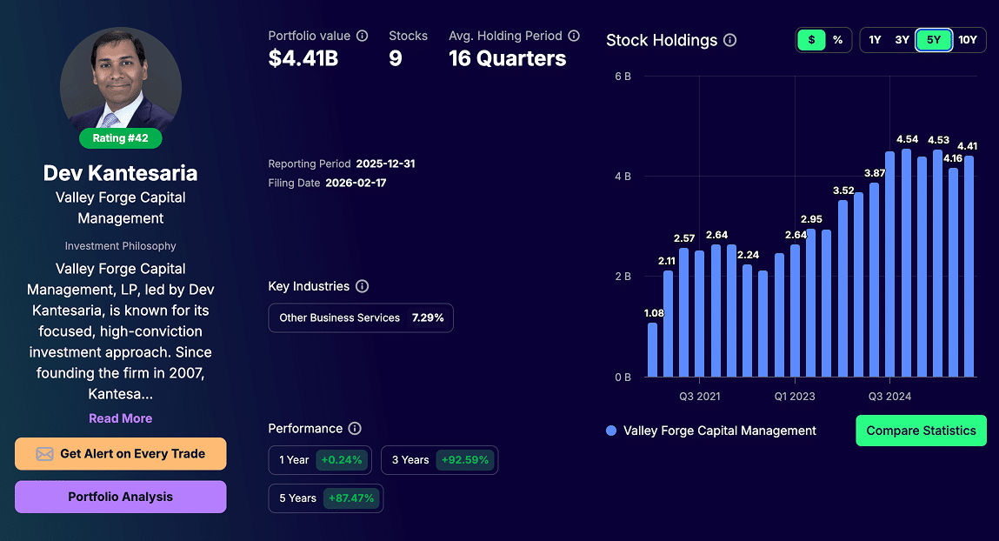Click Dev Kantesaria's profile photo

click(120, 86)
